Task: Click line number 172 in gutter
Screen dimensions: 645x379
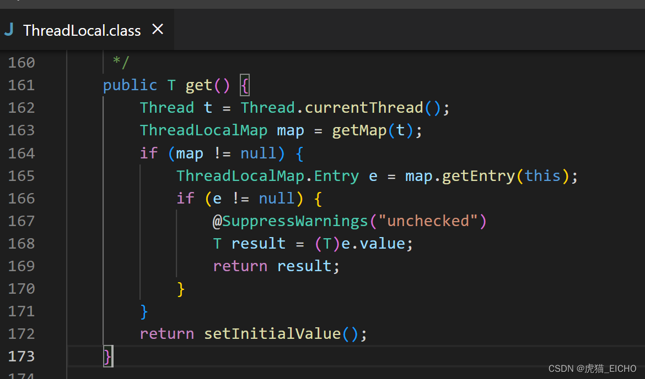Action: (21, 334)
